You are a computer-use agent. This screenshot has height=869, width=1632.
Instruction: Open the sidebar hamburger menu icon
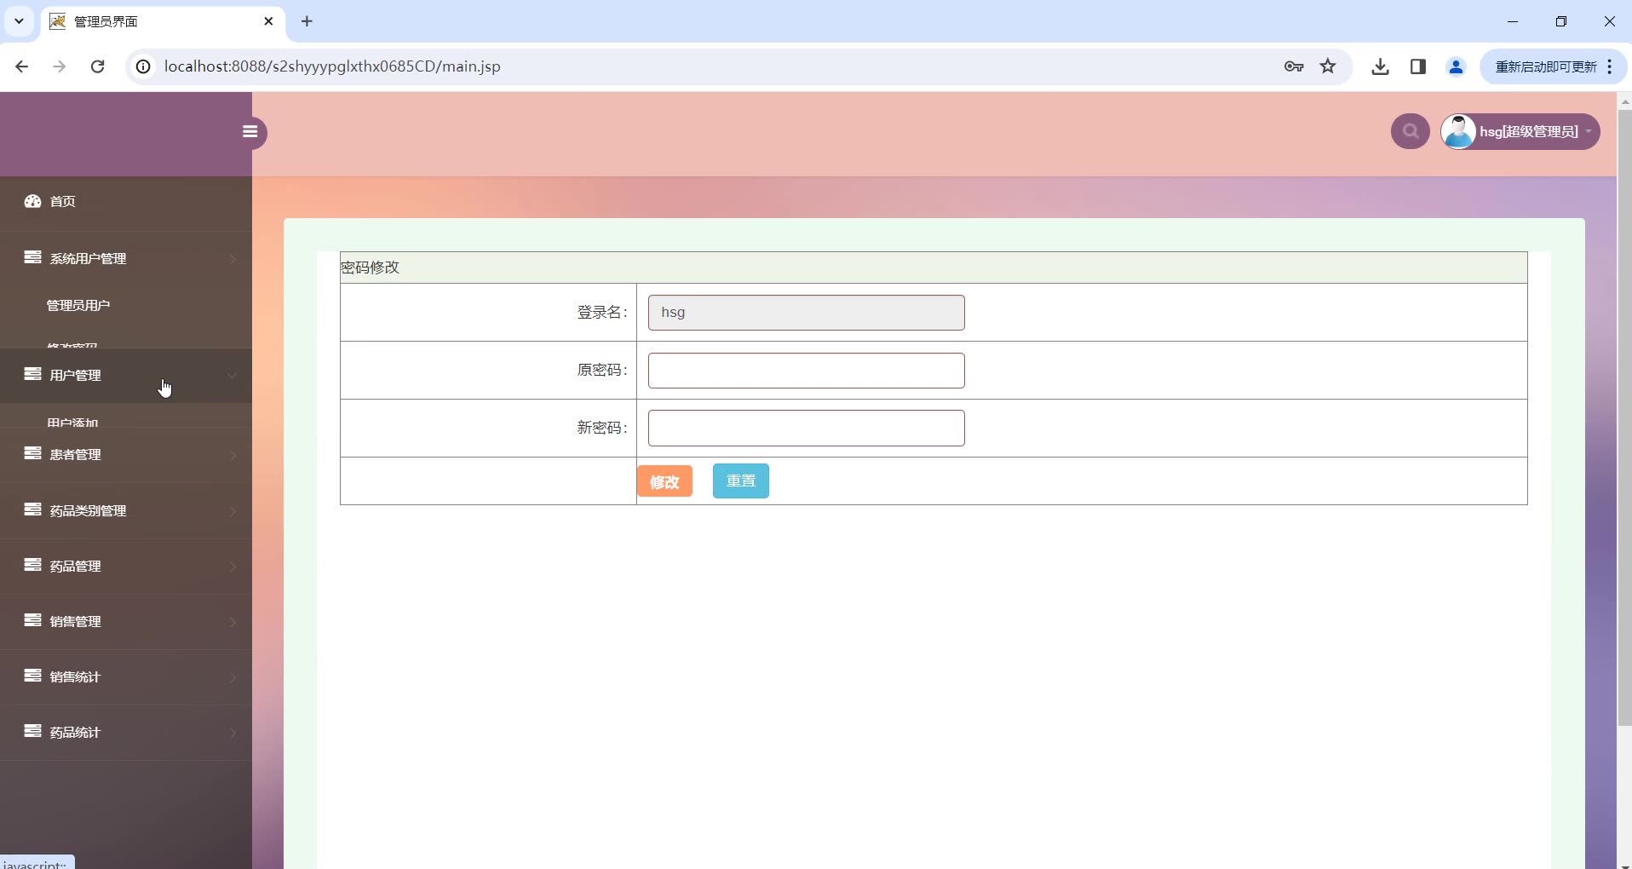250,132
